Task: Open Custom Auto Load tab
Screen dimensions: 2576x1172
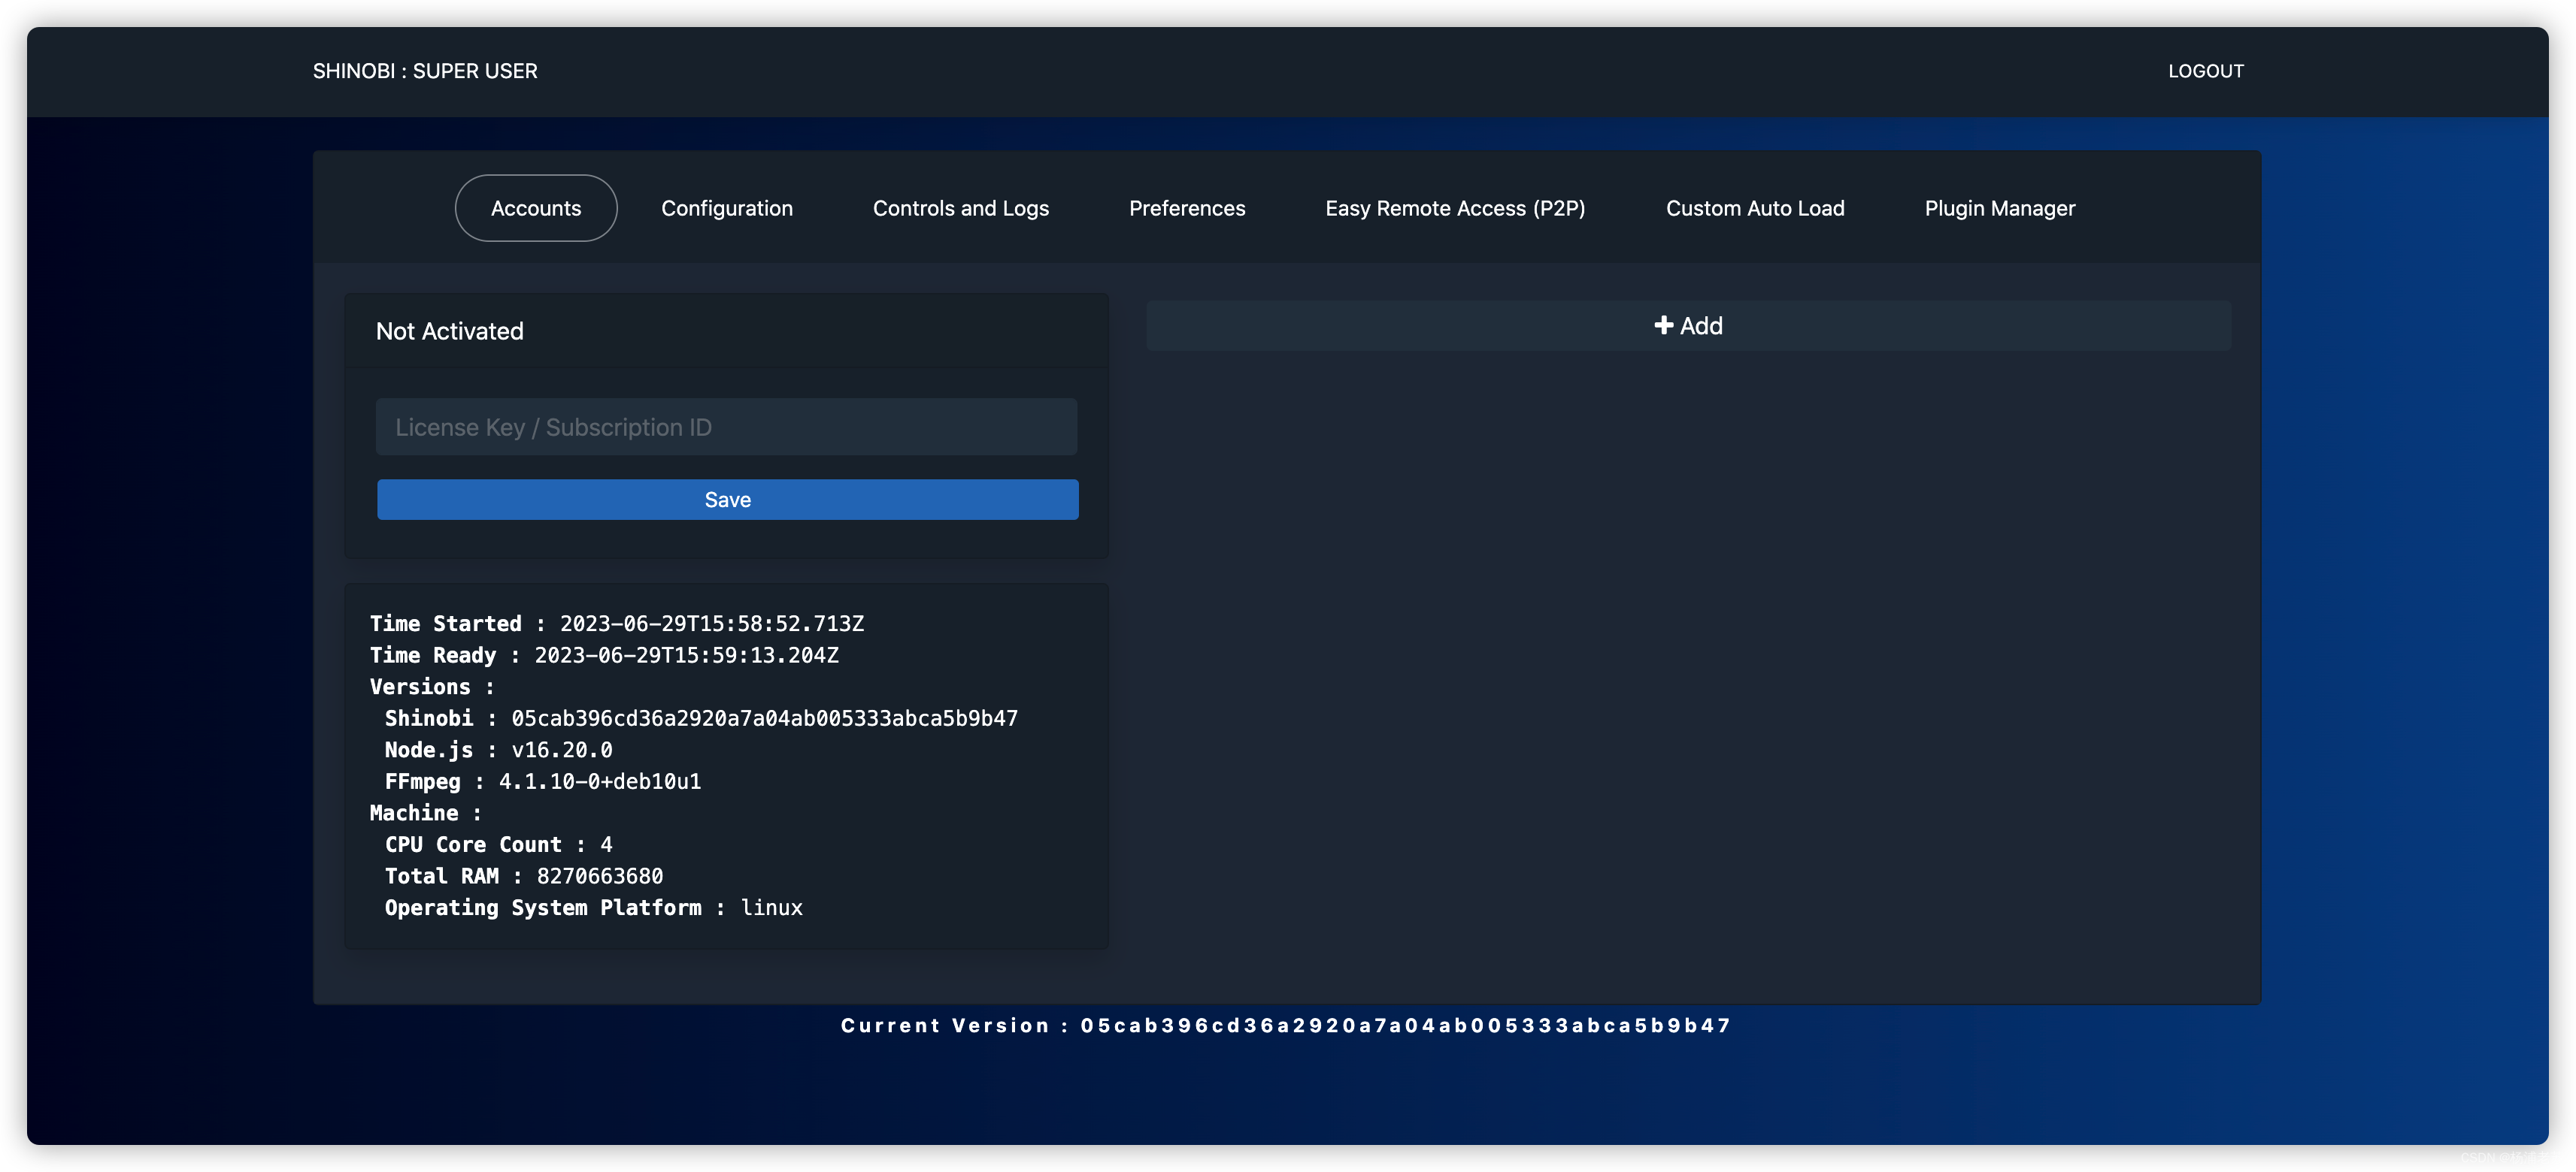Action: pyautogui.click(x=1755, y=207)
